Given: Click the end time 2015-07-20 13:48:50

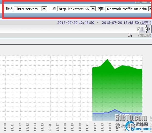Looking at the screenshot, I should [x=120, y=23].
